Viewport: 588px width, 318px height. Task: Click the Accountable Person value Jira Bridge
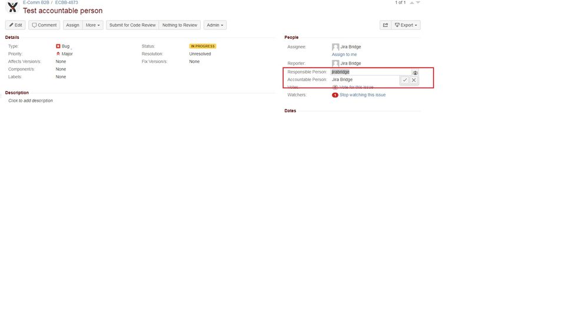(x=342, y=80)
